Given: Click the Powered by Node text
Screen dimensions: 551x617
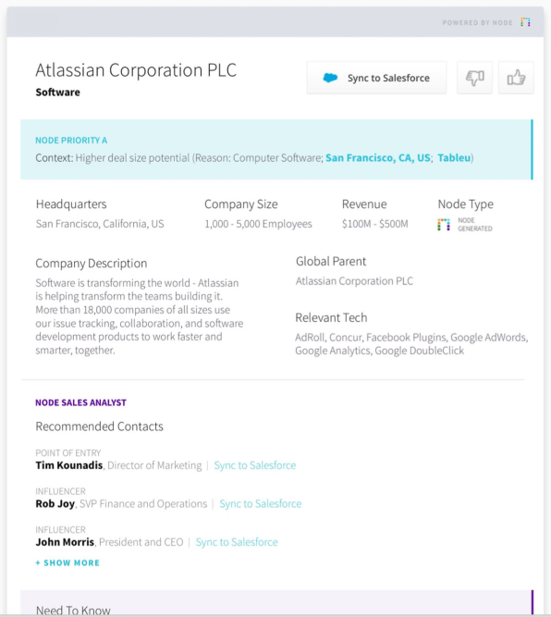Looking at the screenshot, I should pyautogui.click(x=477, y=23).
